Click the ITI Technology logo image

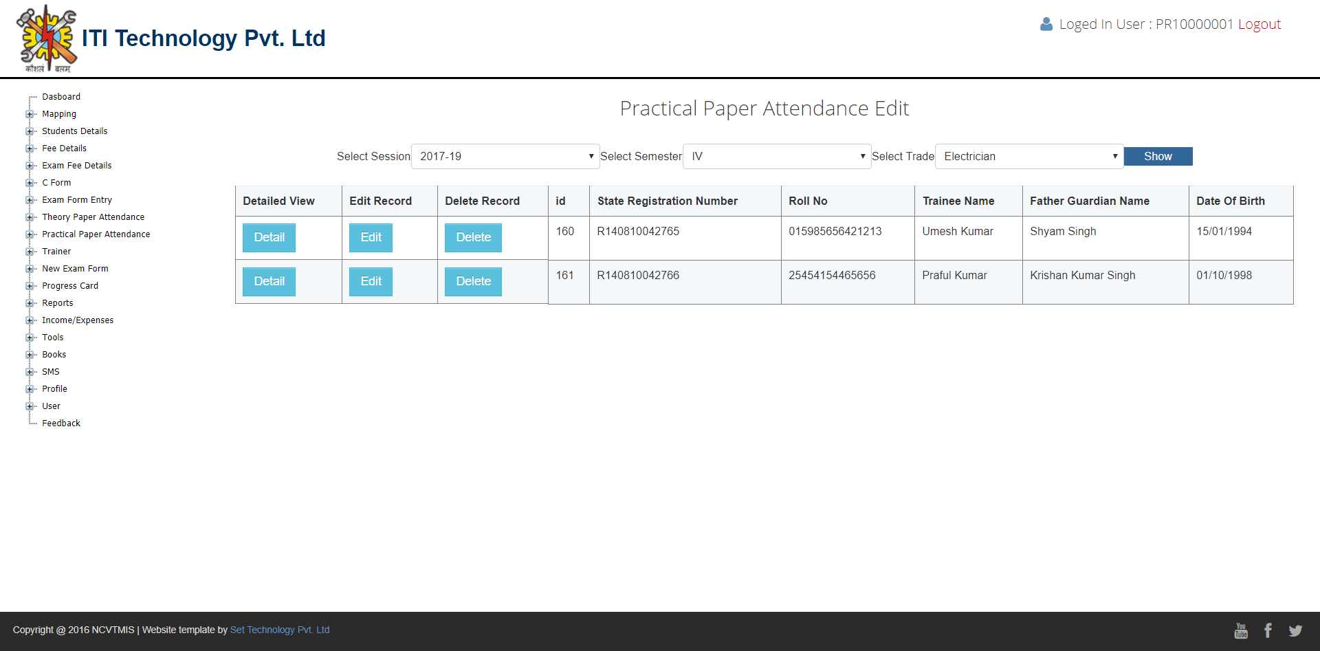click(47, 38)
